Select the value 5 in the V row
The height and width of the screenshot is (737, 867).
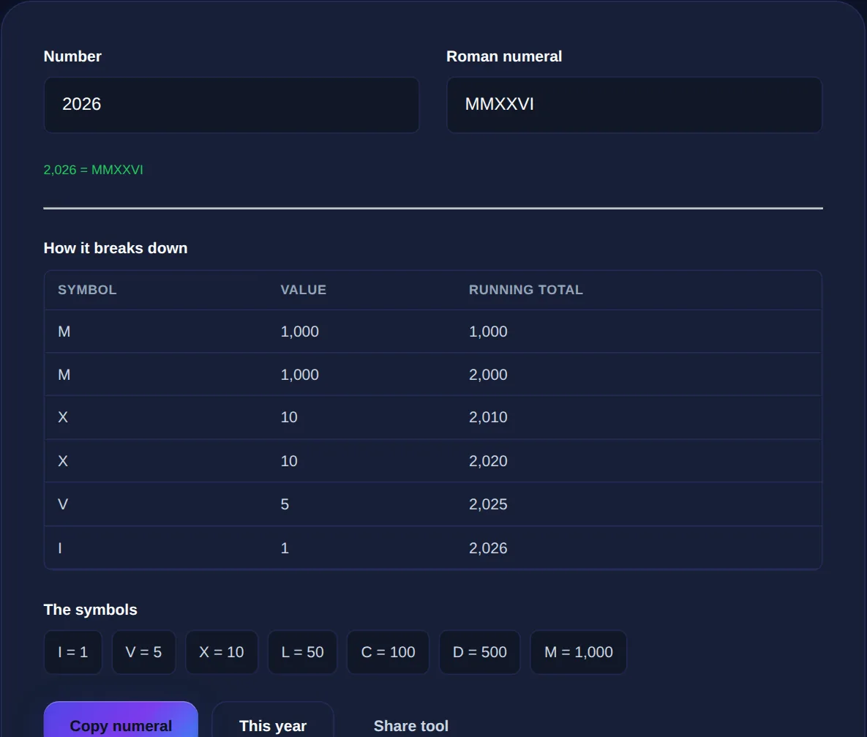coord(285,504)
